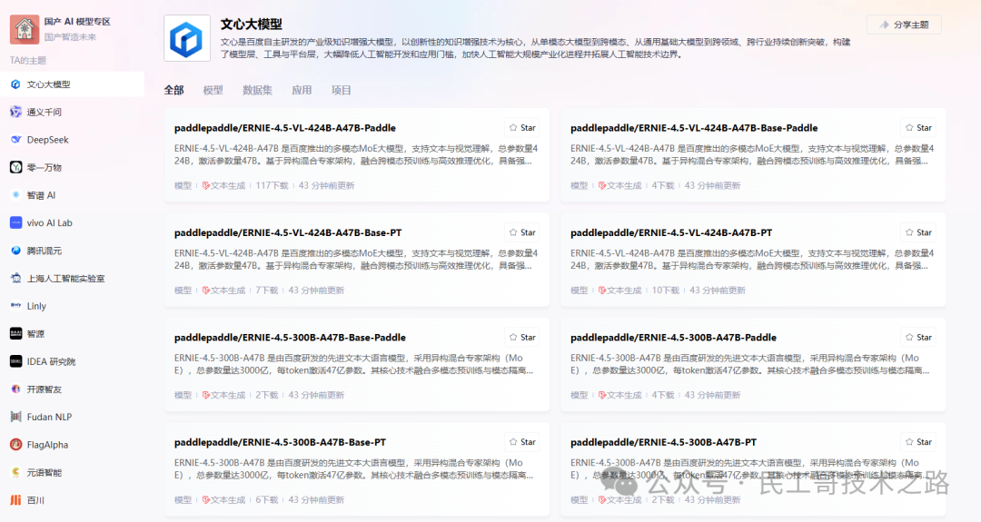Select the 全部 tab
The width and height of the screenshot is (981, 522).
(173, 90)
